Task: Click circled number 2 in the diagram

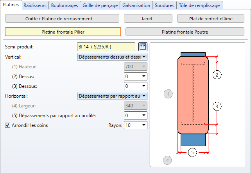Action: coord(218,74)
